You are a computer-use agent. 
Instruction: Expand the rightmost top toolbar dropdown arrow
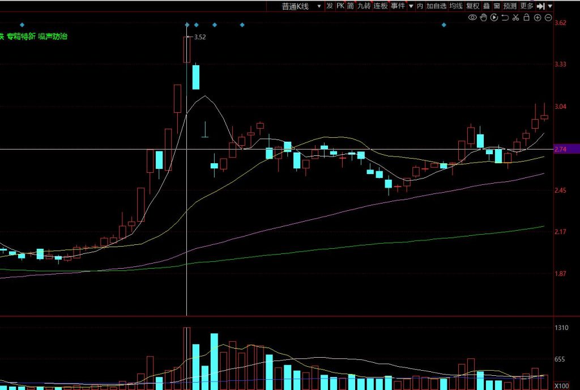550,6
